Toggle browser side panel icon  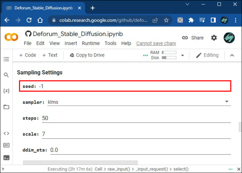click(213, 20)
